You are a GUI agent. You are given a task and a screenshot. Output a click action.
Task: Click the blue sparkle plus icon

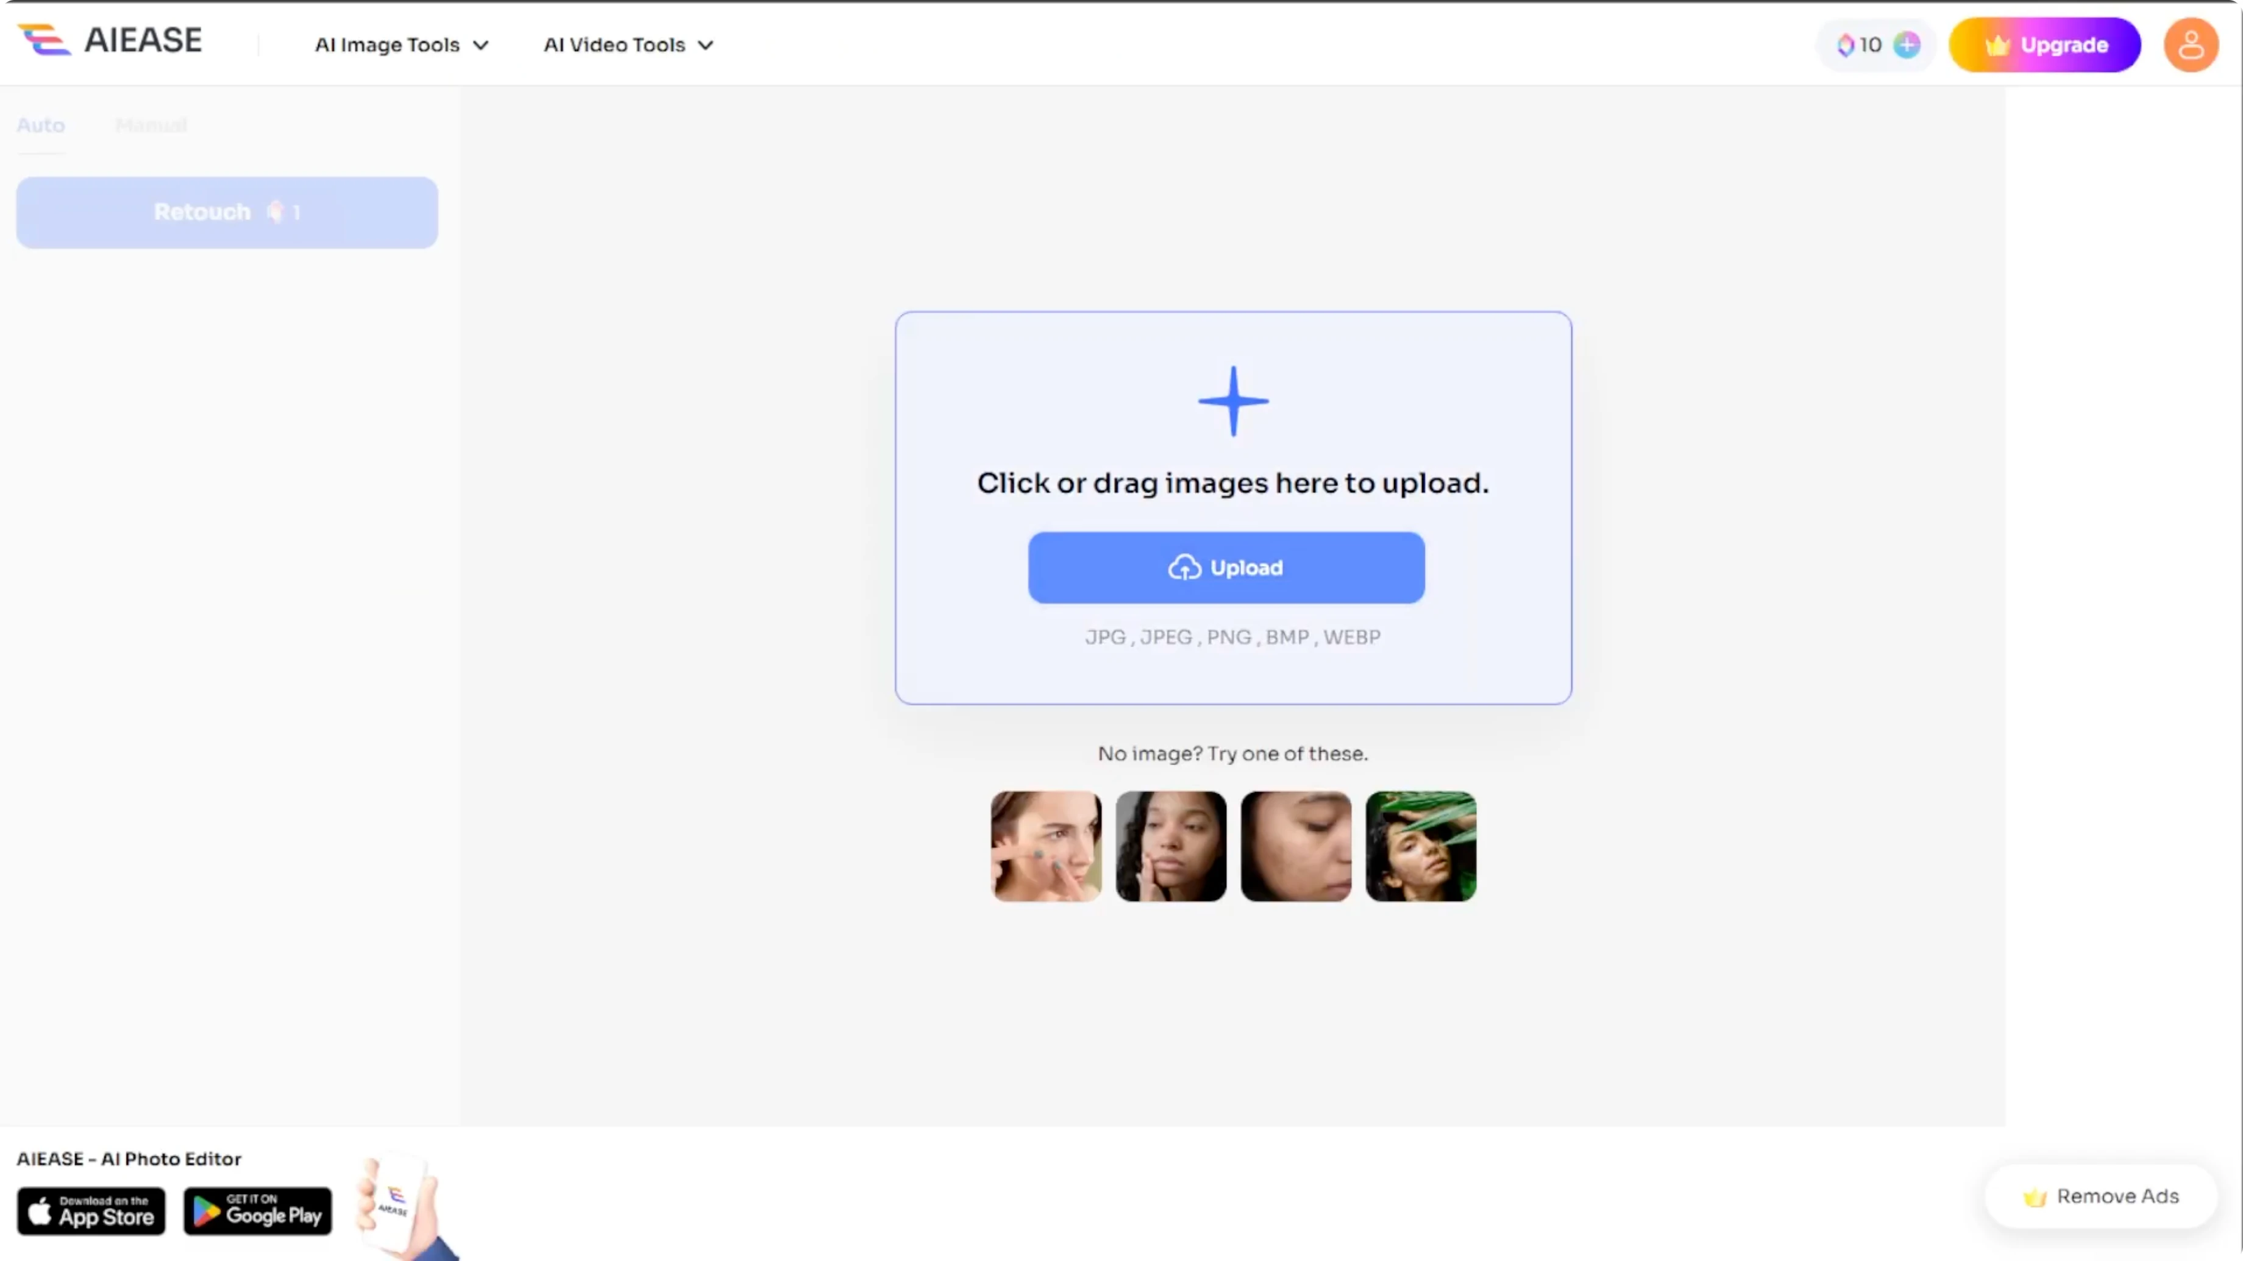1233,400
